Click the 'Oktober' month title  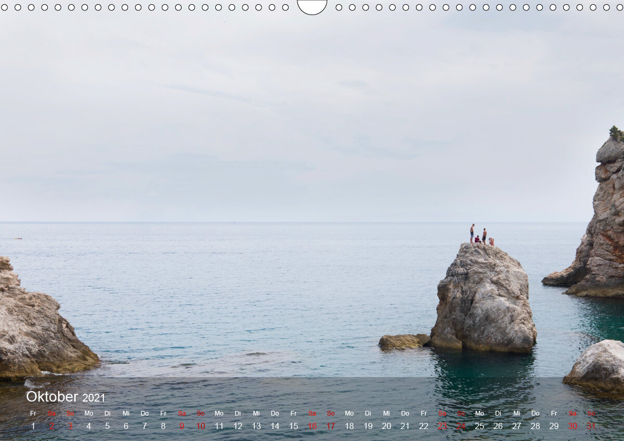click(x=52, y=397)
